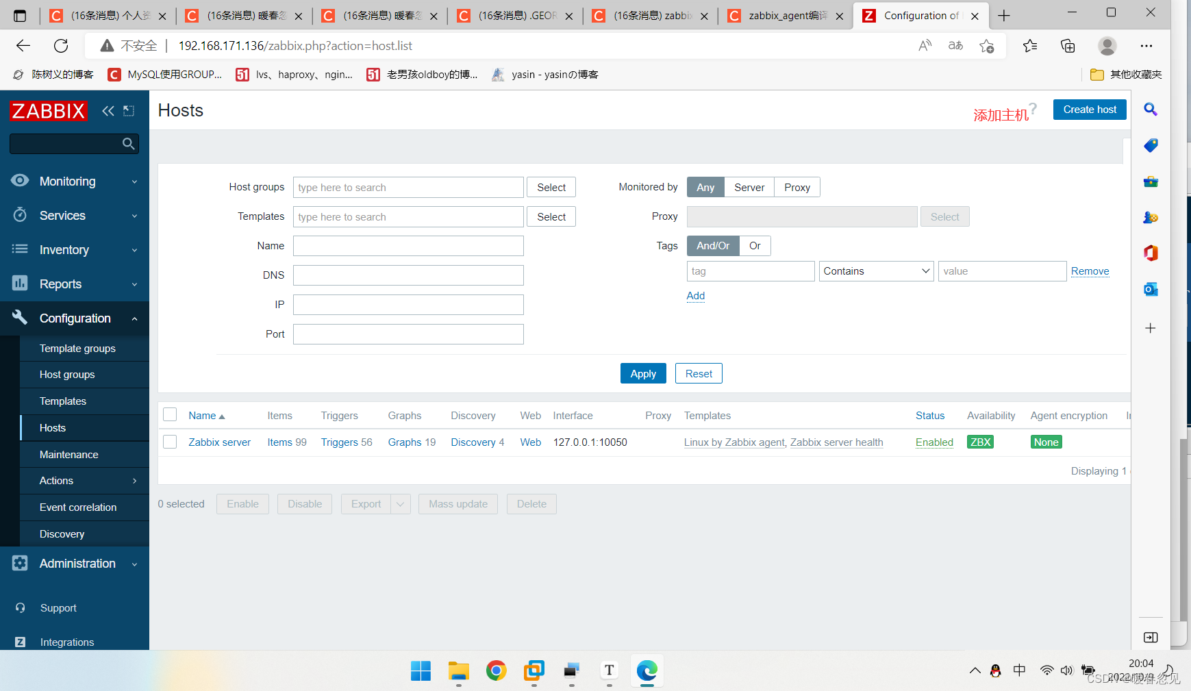
Task: Click the Administration gear icon
Action: 20,563
